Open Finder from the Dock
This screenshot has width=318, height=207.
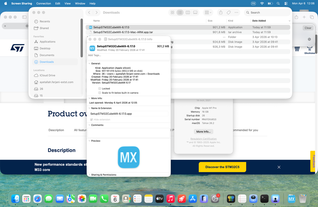(x=15, y=199)
